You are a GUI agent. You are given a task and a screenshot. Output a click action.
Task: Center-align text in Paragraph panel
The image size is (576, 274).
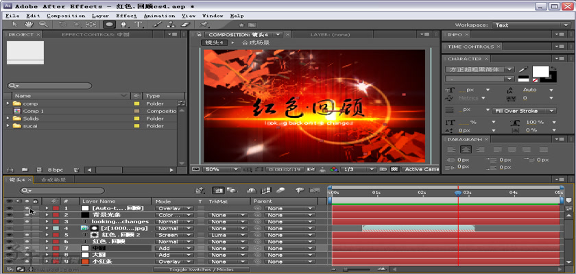466,149
